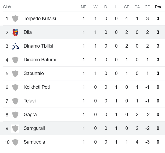Viewport: 165px width, 153px height.
Task: Select the Dinamo Batumi club name
Action: [x=40, y=60]
